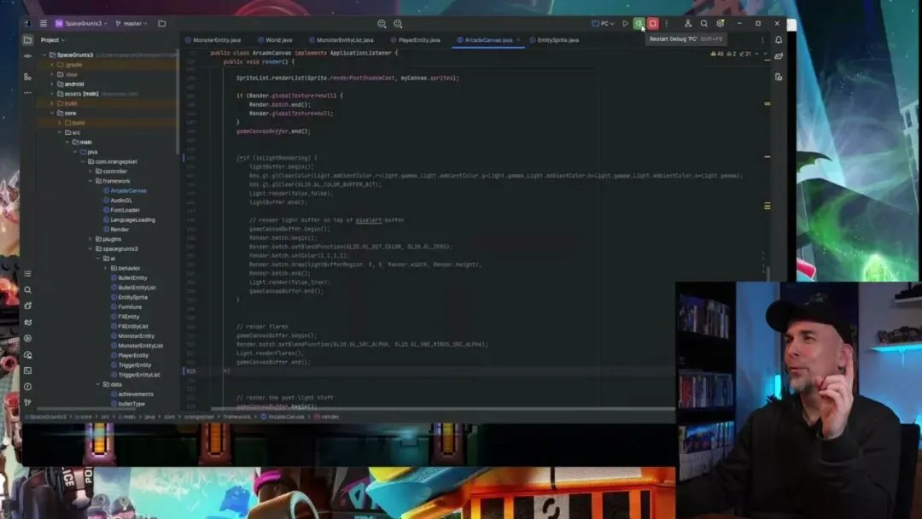Open the Run tool window in sidebar
This screenshot has height=519, width=922.
tap(27, 339)
